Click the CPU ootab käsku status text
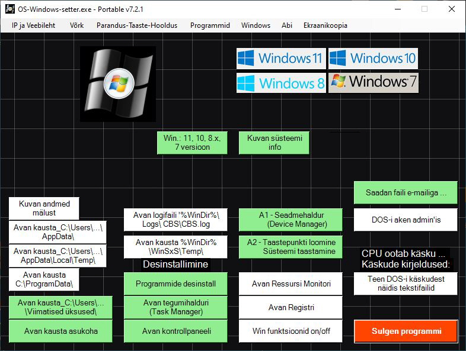 (404, 254)
